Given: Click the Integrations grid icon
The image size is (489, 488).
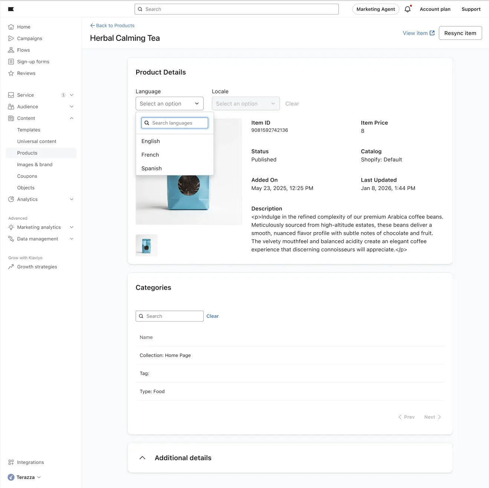Looking at the screenshot, I should tap(11, 462).
